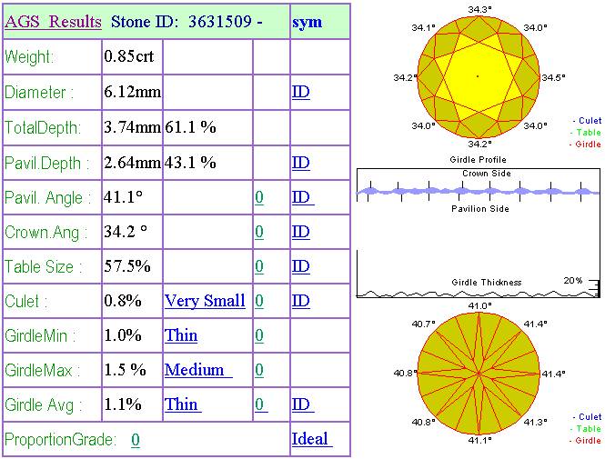Select the Pavil. Angle value 41.1°
605x459 pixels.
click(123, 197)
